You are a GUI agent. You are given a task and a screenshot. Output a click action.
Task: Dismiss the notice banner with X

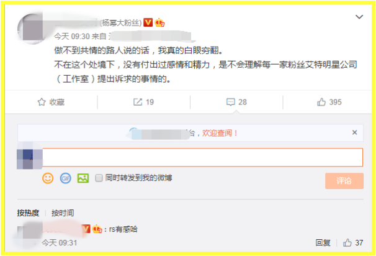pyautogui.click(x=354, y=132)
